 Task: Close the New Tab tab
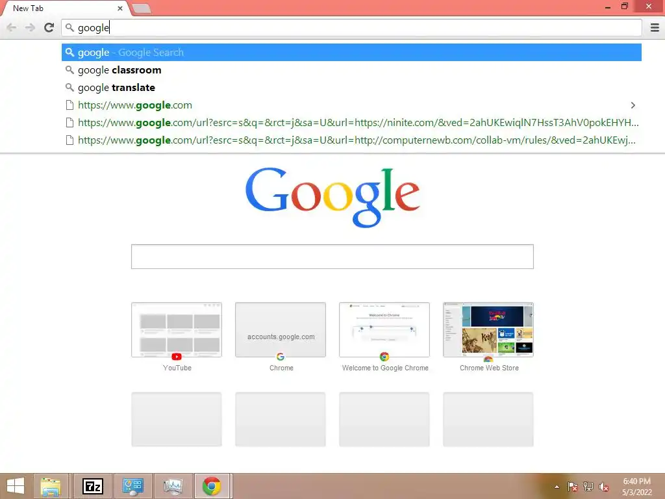pos(120,8)
